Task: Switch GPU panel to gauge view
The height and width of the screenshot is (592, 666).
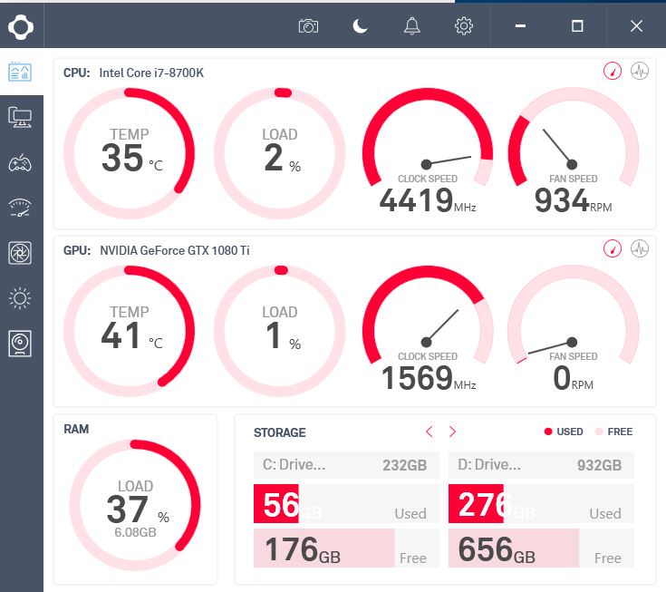Action: coord(613,248)
